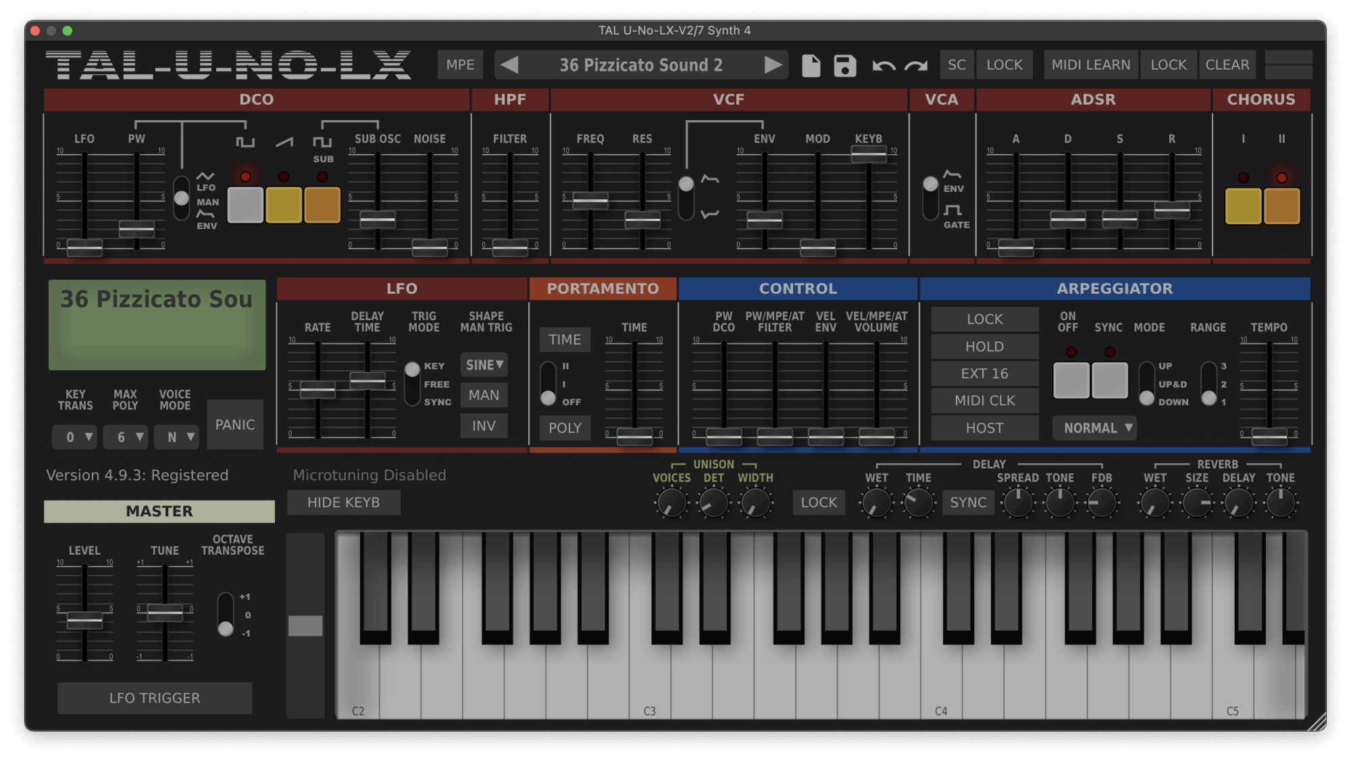
Task: Open the arpeggiator NORMAL mode dropdown
Action: (x=1094, y=428)
